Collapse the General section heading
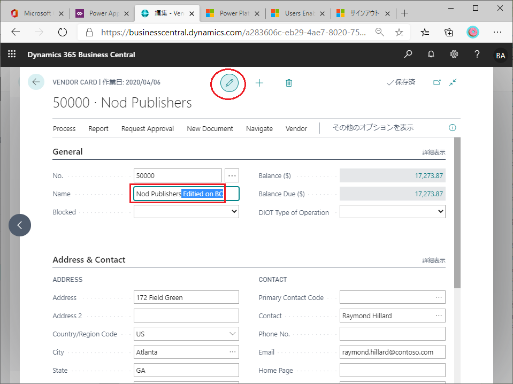 coord(67,152)
